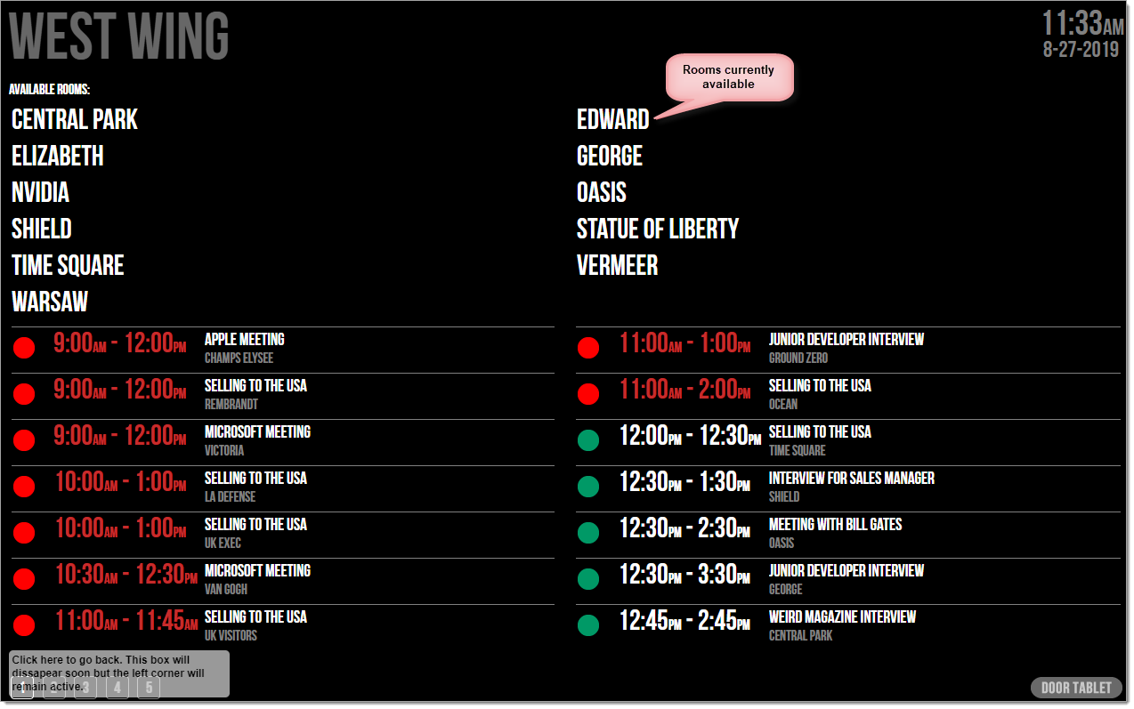Click the green dot next to Interview for Sales Manager
This screenshot has width=1134, height=709.
[x=588, y=487]
